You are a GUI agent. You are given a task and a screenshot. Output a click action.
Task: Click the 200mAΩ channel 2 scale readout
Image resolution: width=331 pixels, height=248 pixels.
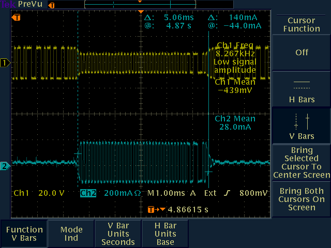pyautogui.click(x=123, y=193)
